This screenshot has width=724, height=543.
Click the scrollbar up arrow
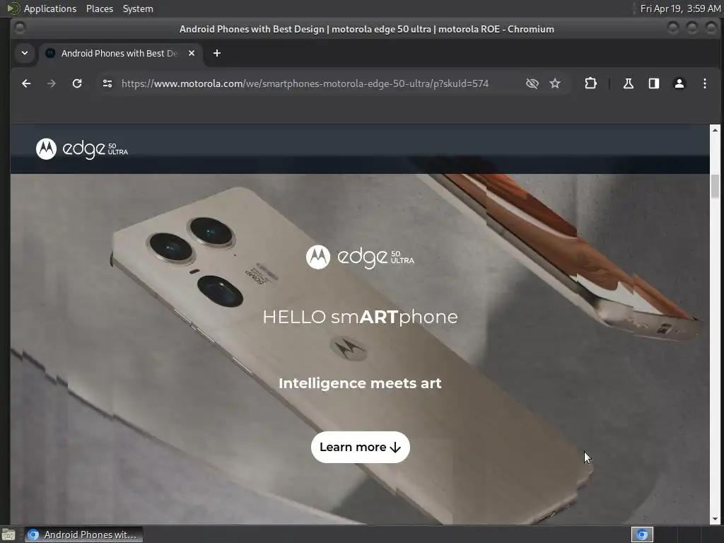pyautogui.click(x=715, y=129)
